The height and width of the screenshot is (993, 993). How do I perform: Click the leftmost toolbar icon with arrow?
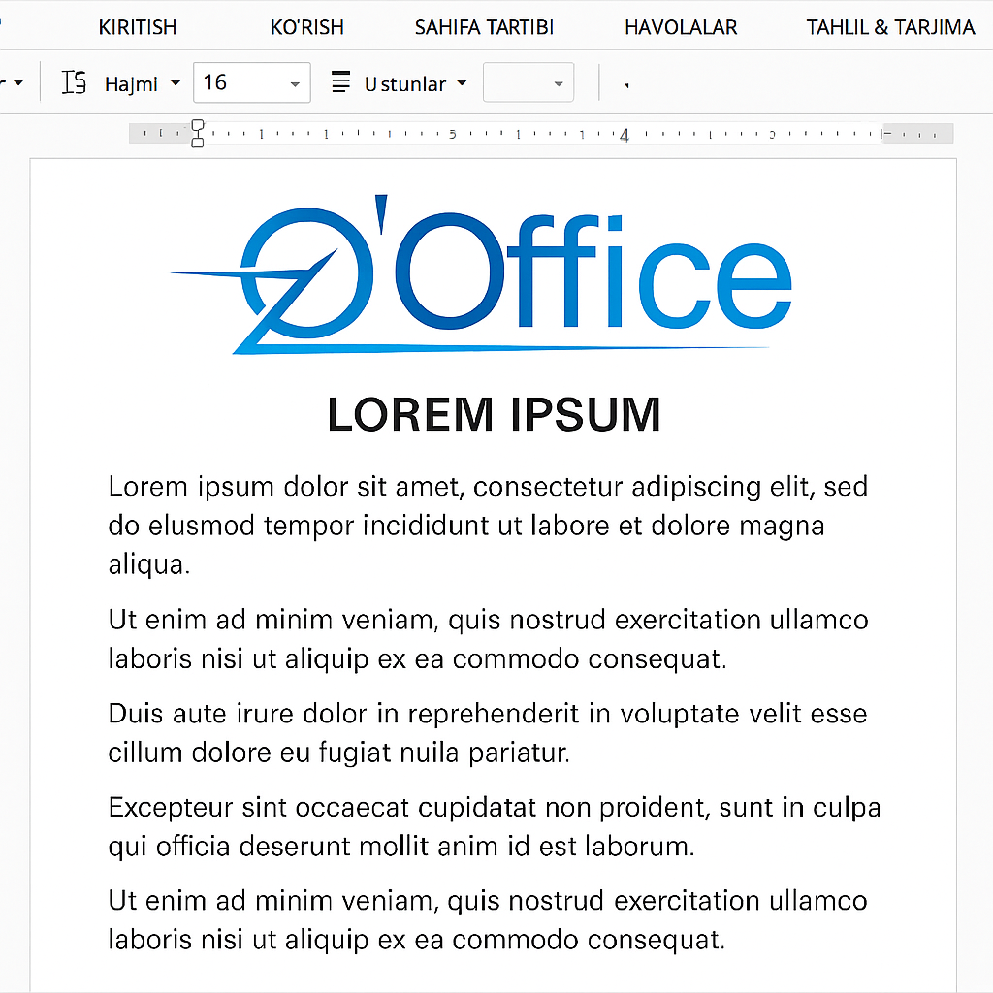12,83
